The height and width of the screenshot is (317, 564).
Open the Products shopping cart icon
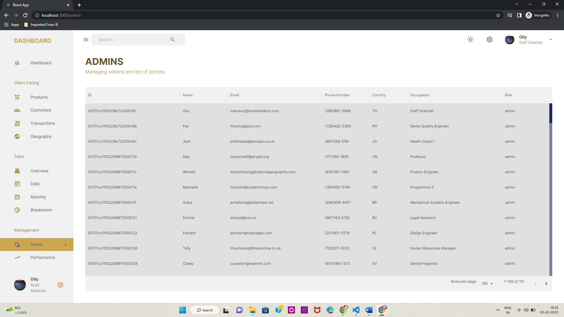click(17, 97)
